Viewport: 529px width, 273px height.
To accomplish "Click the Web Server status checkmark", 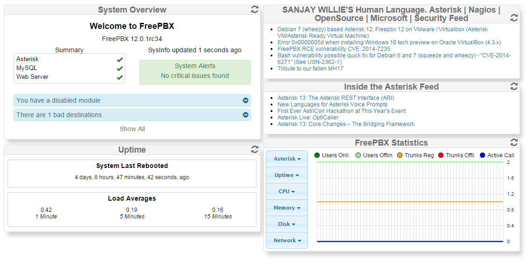I will (120, 77).
